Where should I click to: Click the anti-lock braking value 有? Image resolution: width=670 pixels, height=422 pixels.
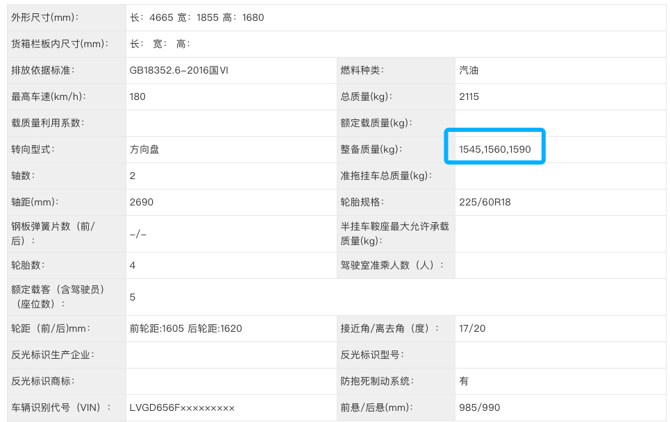tap(464, 381)
